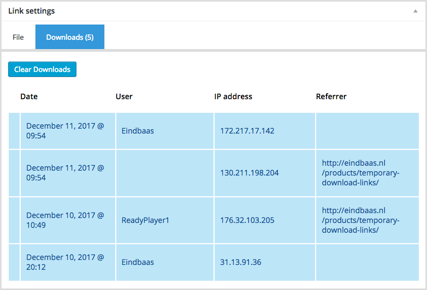Screen dimensions: 427x290
Task: Select IP address 172.217.17.142
Action: [x=247, y=131]
